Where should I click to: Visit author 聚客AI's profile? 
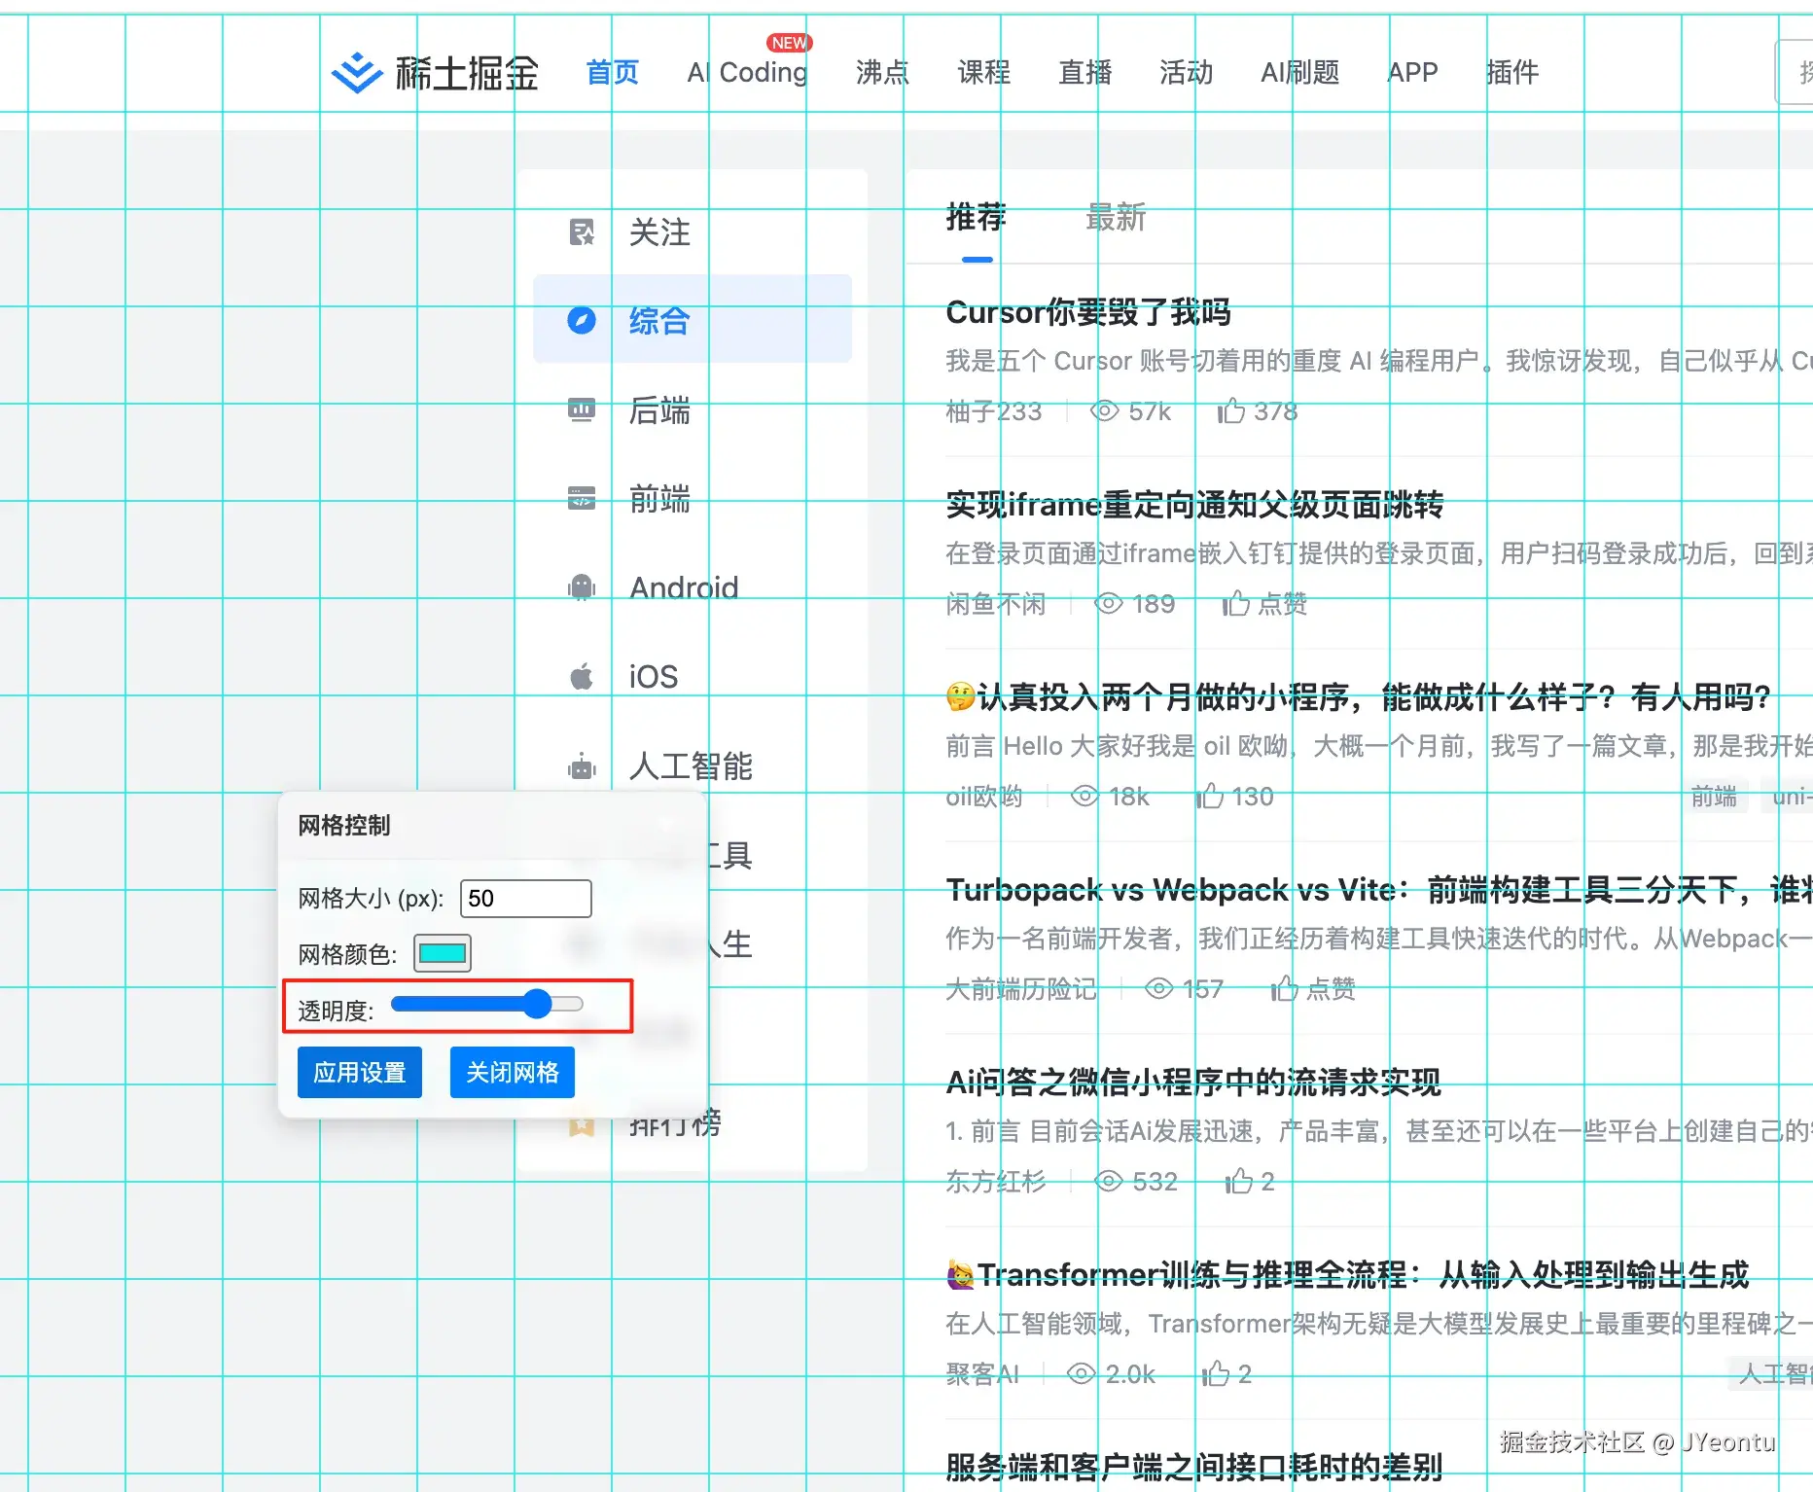pos(982,1374)
